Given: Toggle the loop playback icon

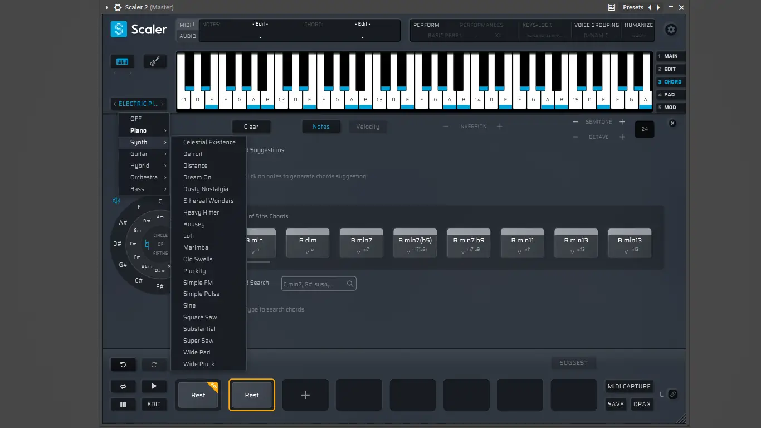Looking at the screenshot, I should pos(123,386).
